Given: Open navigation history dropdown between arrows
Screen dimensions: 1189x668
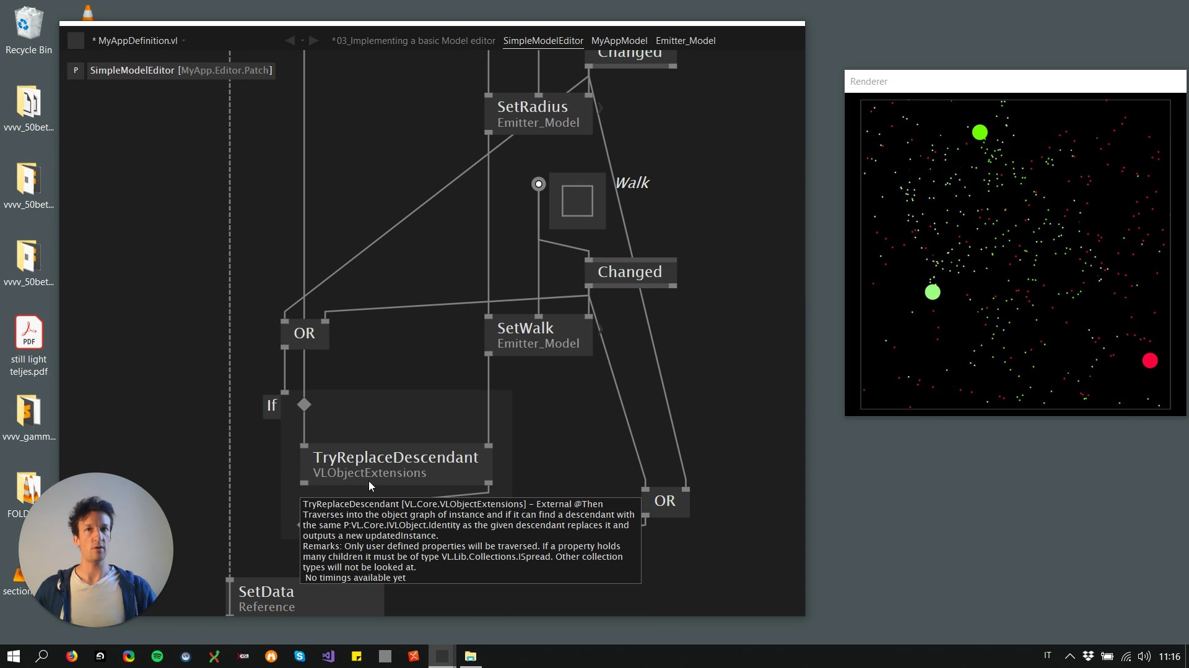Looking at the screenshot, I should point(302,41).
